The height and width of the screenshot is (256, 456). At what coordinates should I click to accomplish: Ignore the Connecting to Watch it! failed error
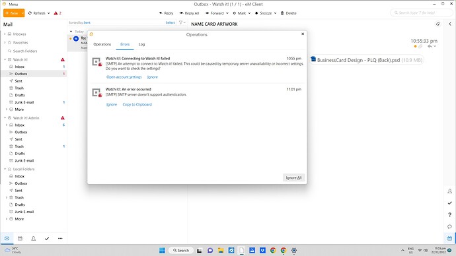(153, 77)
